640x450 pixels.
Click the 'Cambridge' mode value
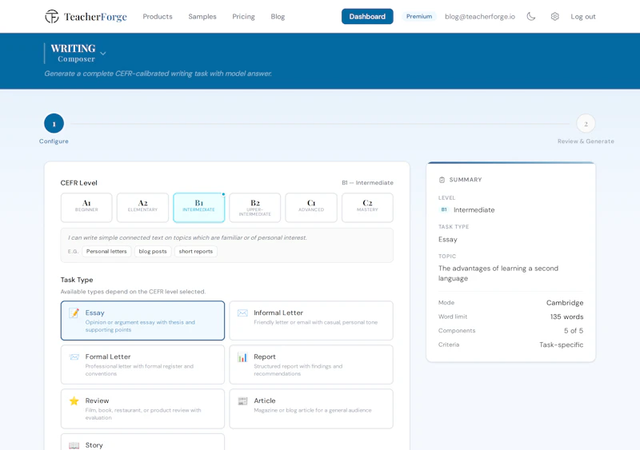point(565,303)
